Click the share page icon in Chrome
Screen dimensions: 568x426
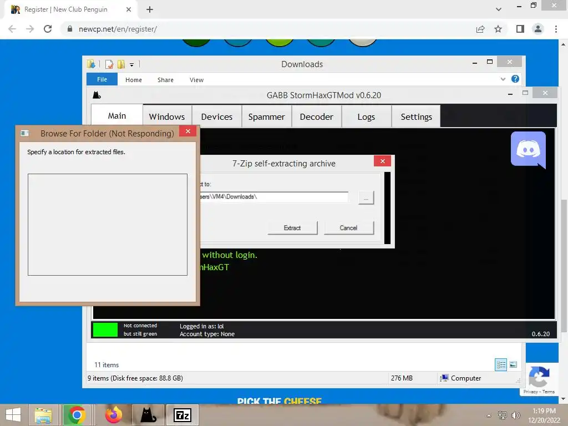(x=480, y=29)
